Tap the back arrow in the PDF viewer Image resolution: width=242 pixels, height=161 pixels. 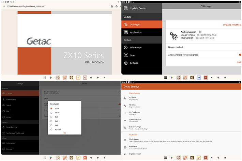click(x=4, y=6)
